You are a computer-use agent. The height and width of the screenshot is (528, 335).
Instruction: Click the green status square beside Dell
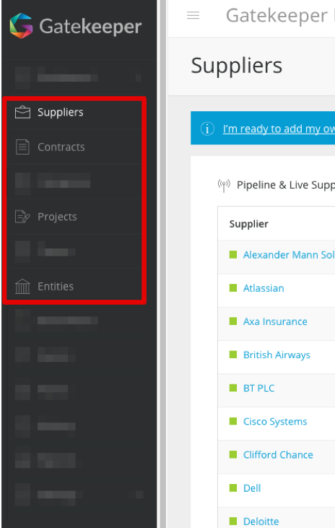pos(233,488)
